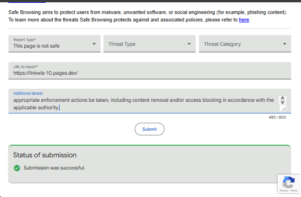Click the reCAPTCHA logo badge

point(288,182)
